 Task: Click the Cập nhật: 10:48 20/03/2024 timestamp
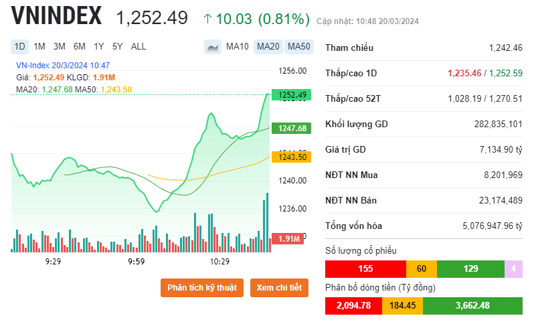pos(367,21)
